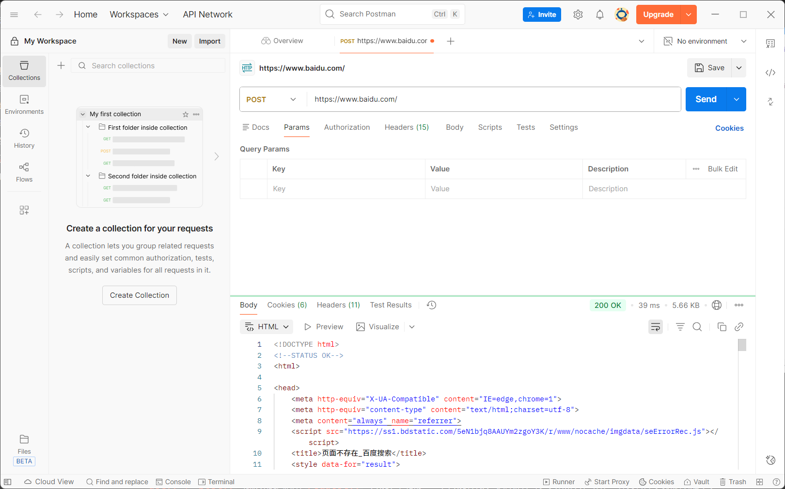The height and width of the screenshot is (489, 785).
Task: Open Tests tab
Action: coord(526,127)
